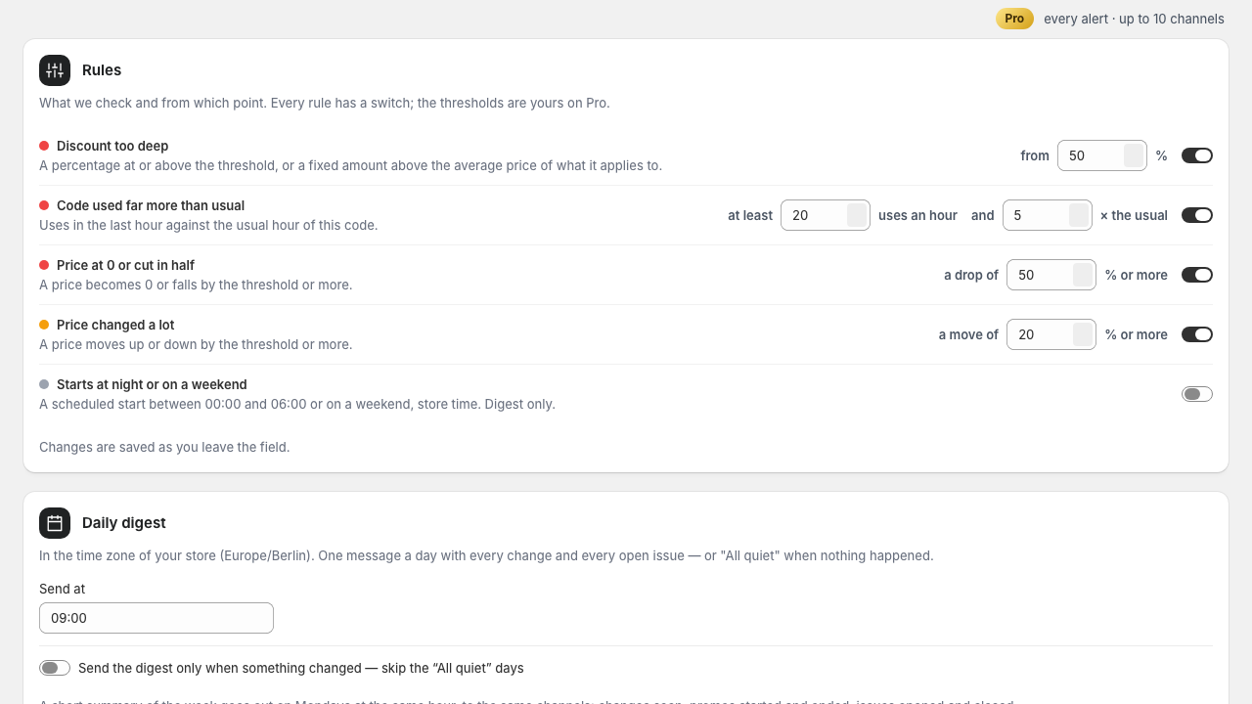Select the Rules section heading

(x=102, y=70)
